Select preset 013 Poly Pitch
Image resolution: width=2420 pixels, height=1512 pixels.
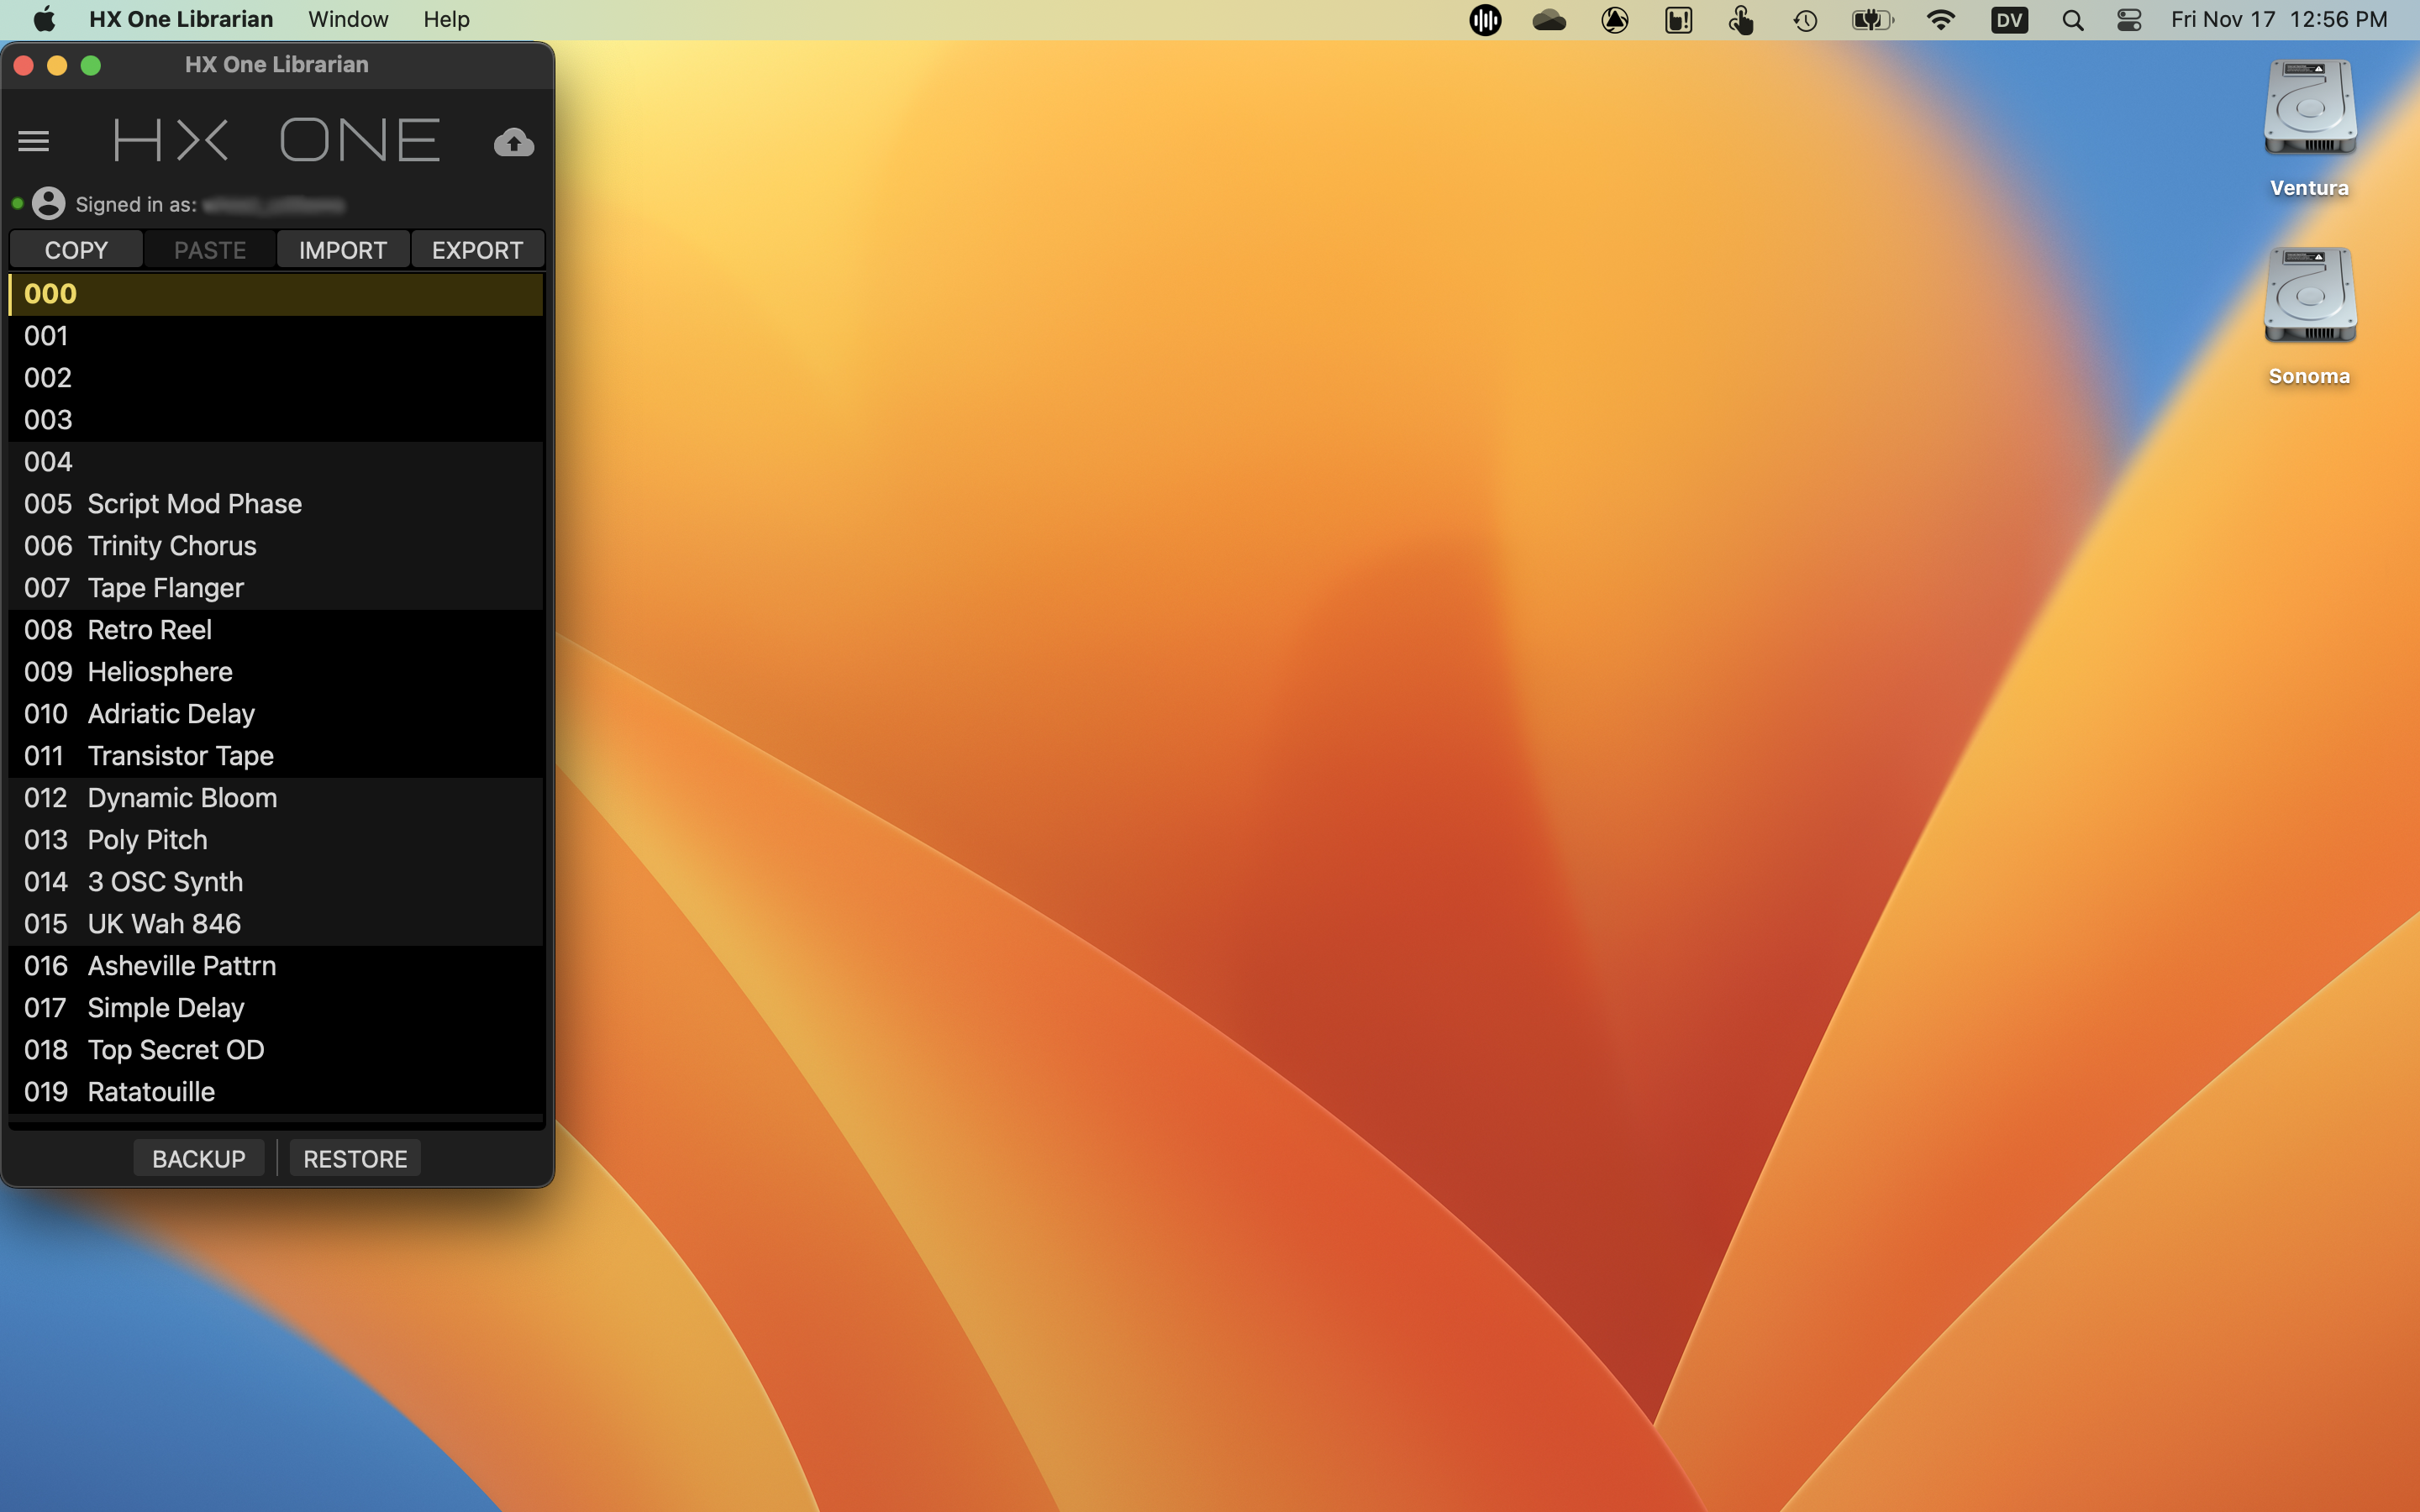pos(276,840)
